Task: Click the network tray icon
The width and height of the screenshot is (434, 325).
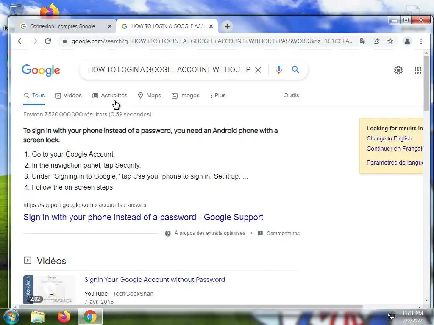Action: pyautogui.click(x=391, y=317)
